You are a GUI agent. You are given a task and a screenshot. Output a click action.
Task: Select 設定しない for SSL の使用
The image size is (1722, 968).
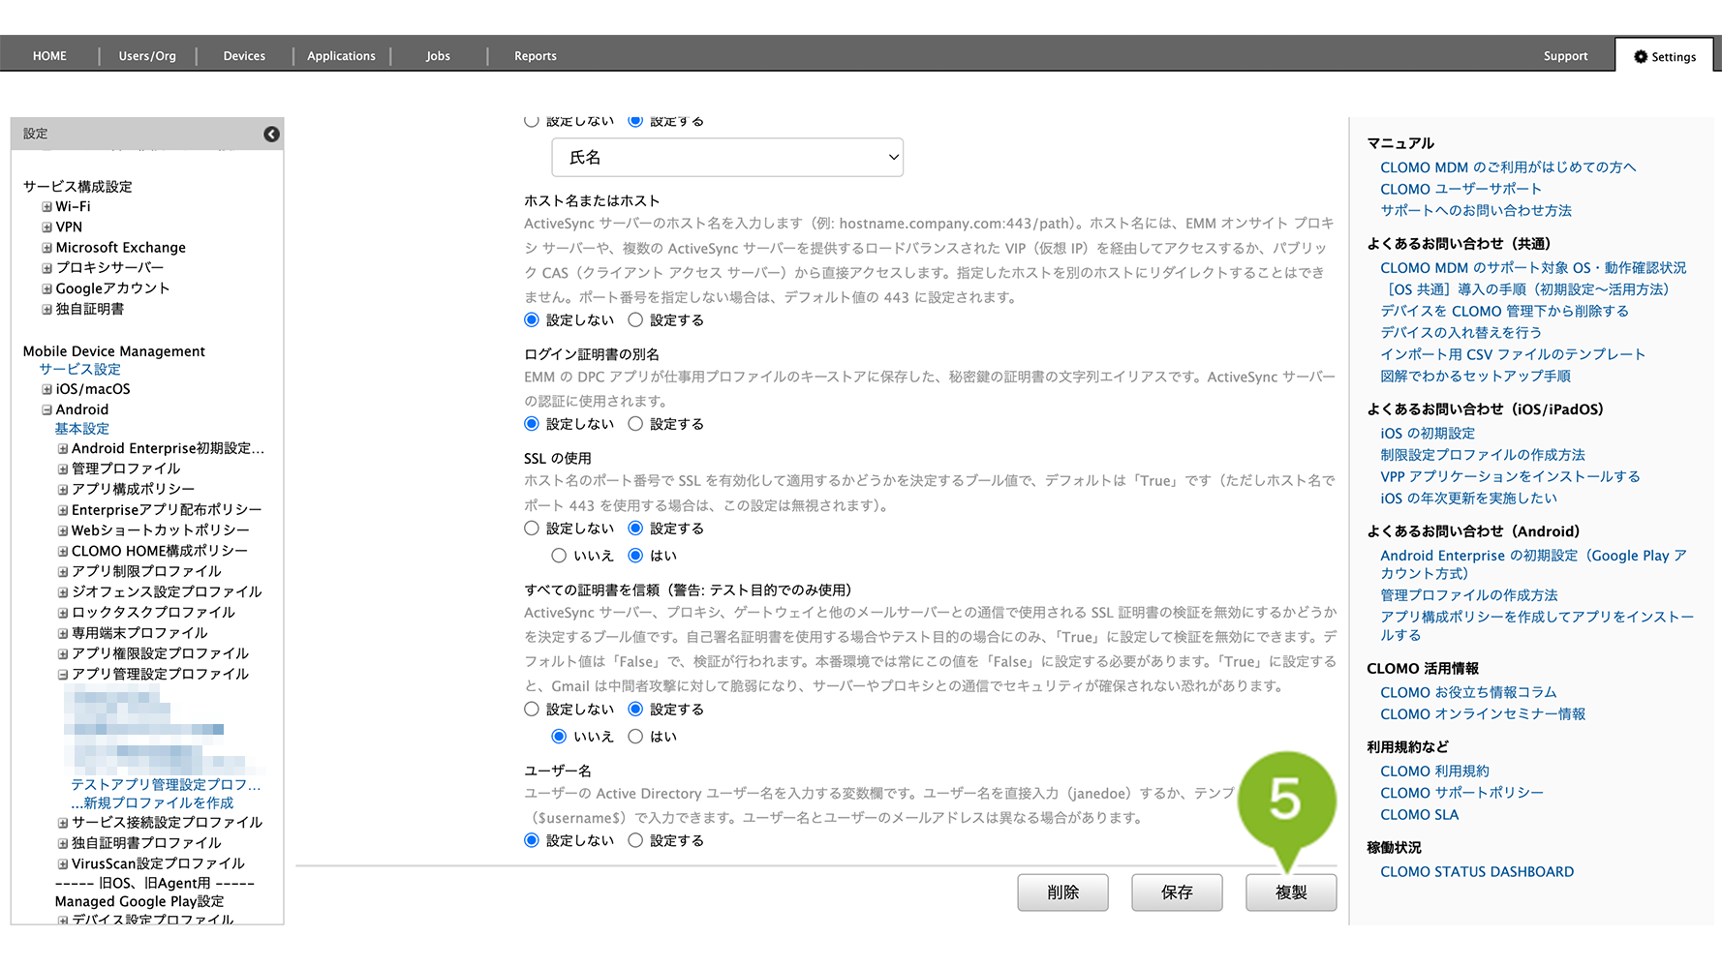click(x=532, y=529)
